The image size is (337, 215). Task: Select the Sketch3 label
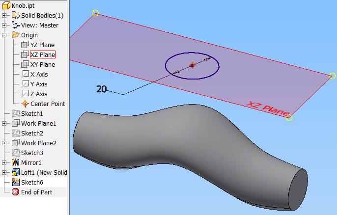click(32, 153)
